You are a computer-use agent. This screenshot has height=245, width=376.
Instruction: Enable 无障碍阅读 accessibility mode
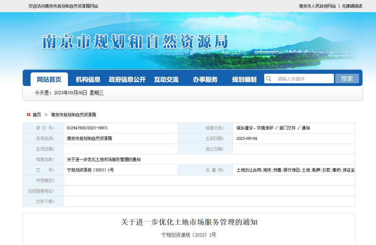coord(352,6)
